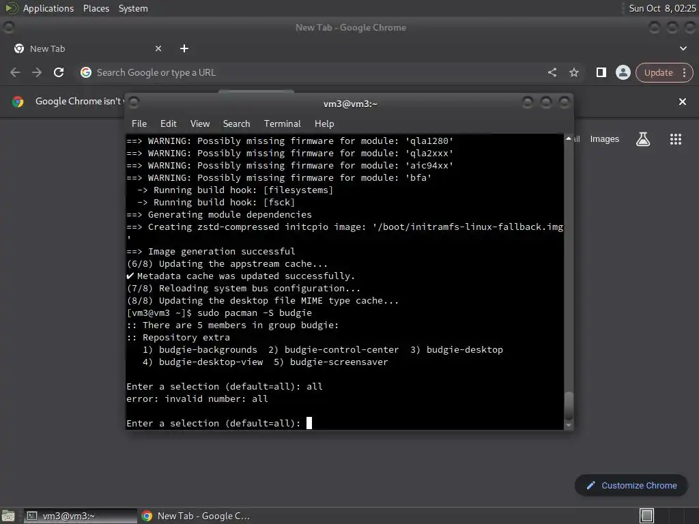Click the 'error: invalid number: all' line

197,398
